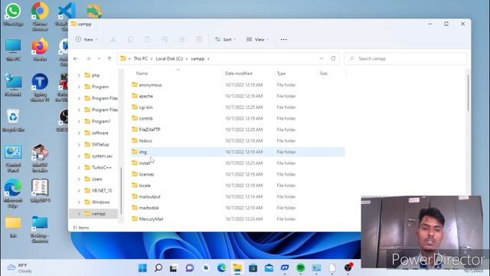The width and height of the screenshot is (490, 276).
Task: Click Local Disk (C:) in address path
Action: pos(169,58)
